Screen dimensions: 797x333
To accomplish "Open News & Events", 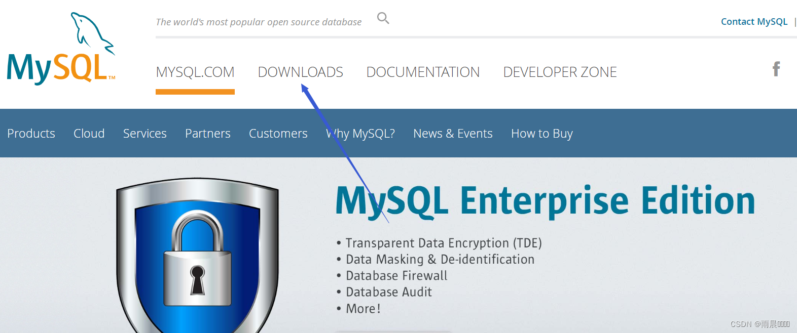I will pos(453,134).
